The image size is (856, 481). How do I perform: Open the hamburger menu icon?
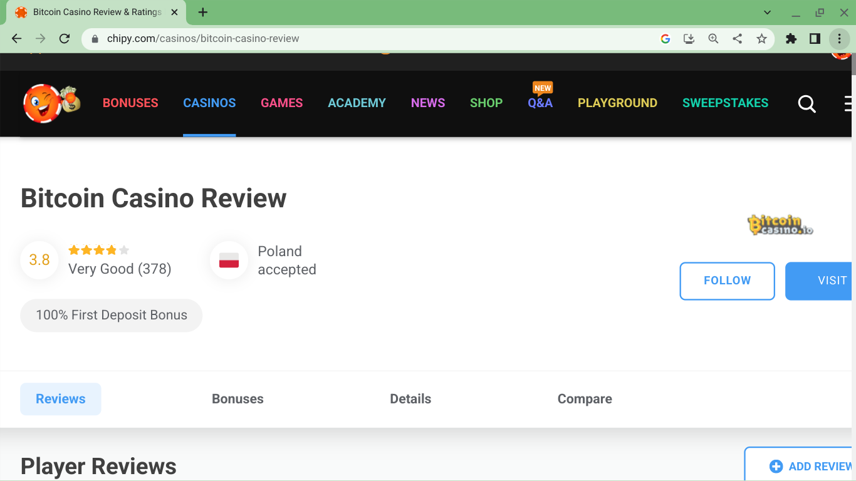(848, 103)
